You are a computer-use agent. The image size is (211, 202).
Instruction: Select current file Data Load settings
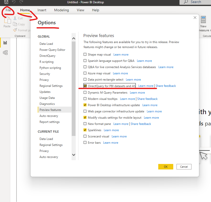(x=46, y=139)
